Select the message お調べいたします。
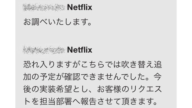The width and height of the screenshot is (192, 108). coord(57,21)
